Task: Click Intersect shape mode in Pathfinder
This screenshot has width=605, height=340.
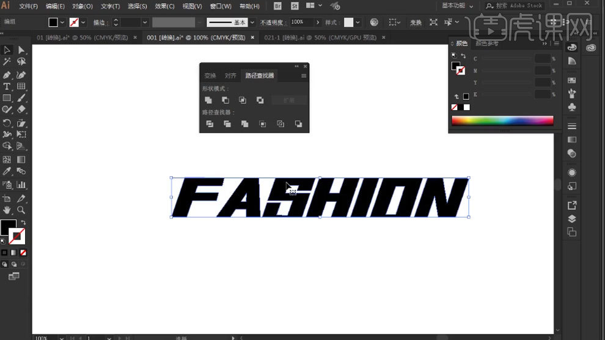Action: 243,100
